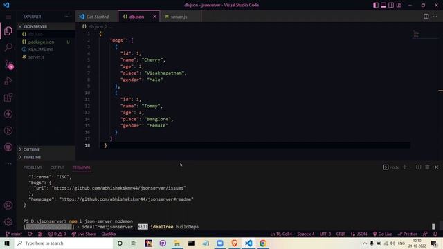
Task: Open README.md in the Explorer tree
Action: 46,49
